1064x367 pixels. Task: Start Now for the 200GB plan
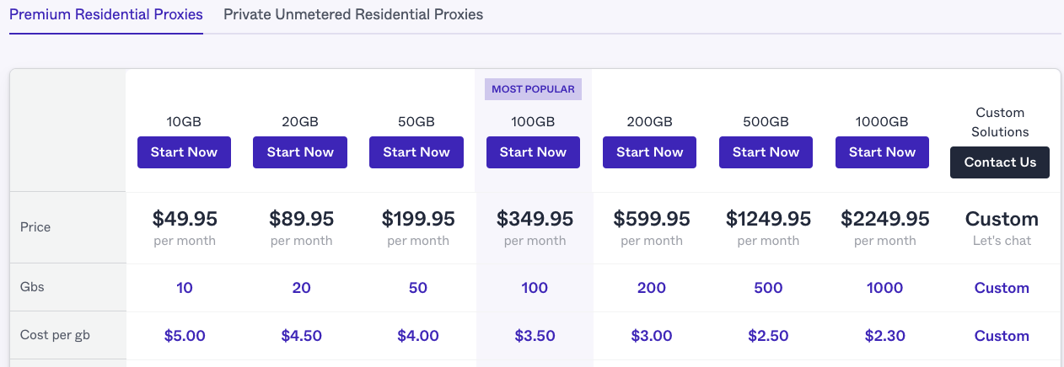tap(650, 152)
